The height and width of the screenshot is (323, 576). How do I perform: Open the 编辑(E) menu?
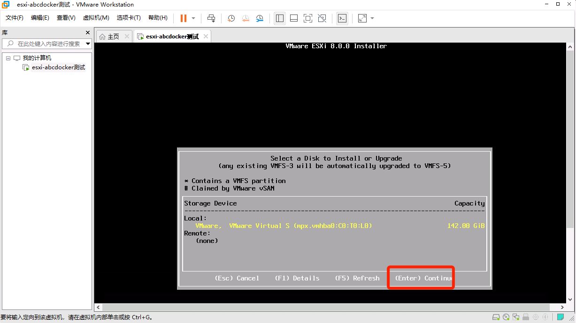pos(40,18)
